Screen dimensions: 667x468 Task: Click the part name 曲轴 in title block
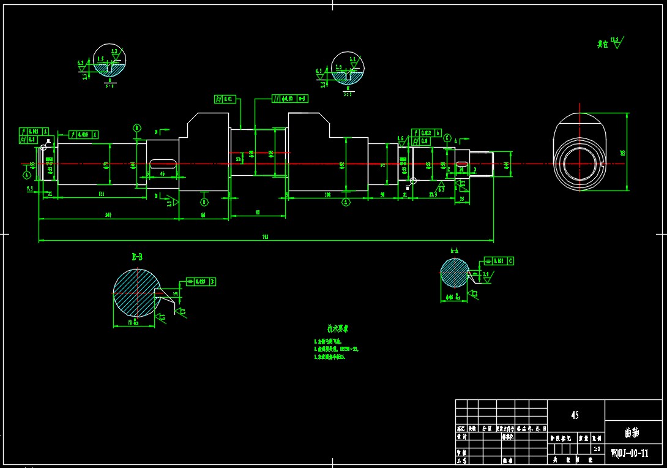tap(632, 433)
